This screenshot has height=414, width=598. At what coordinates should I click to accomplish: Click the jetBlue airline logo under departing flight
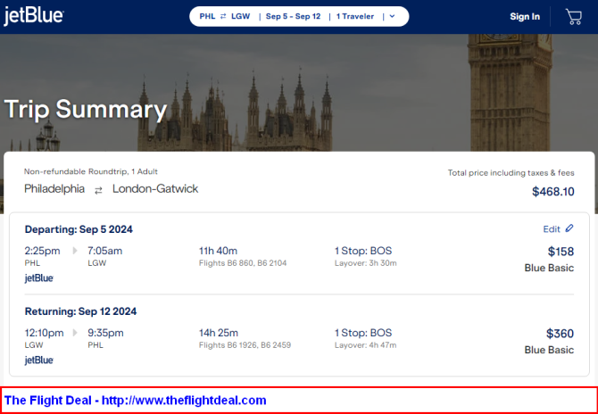pyautogui.click(x=39, y=278)
